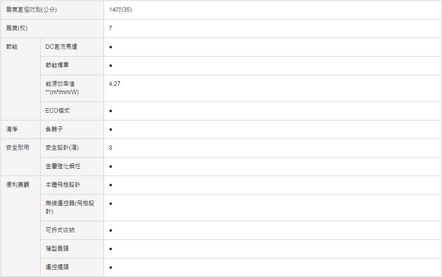Select the 14吋(35) value cell
This screenshot has height=277, width=442.
[x=121, y=10]
